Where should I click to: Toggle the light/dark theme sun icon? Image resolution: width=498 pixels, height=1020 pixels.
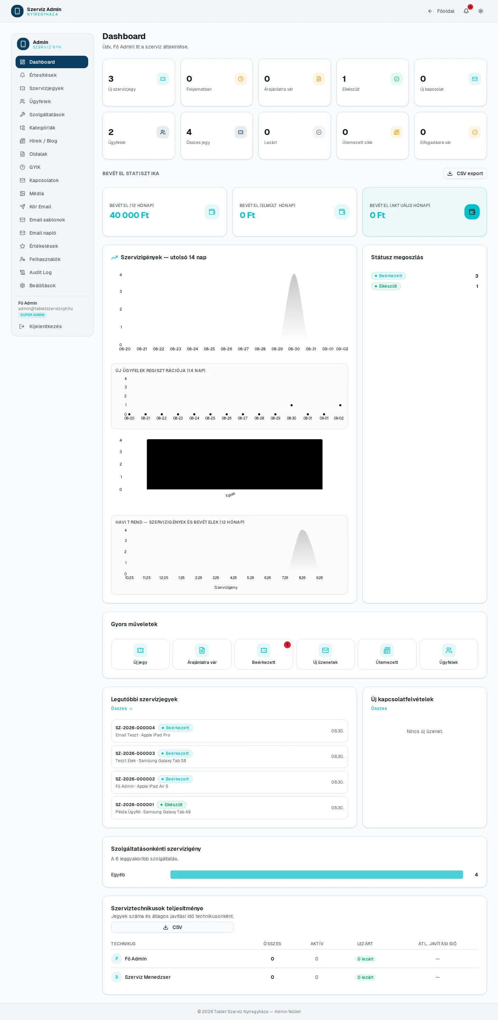(x=481, y=11)
